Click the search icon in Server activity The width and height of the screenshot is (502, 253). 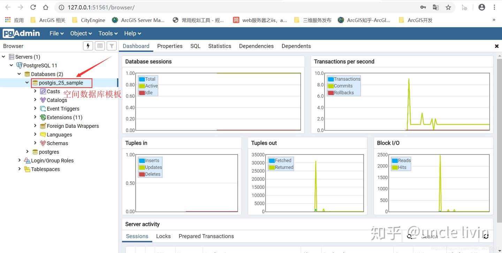point(410,236)
